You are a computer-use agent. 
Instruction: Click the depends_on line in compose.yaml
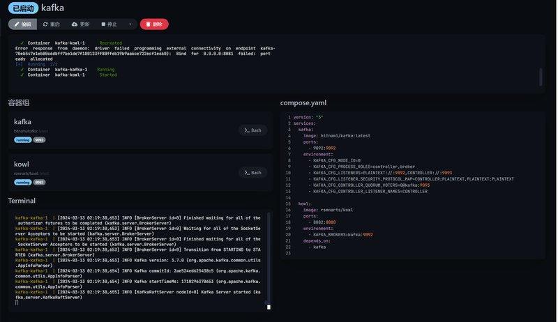317,240
